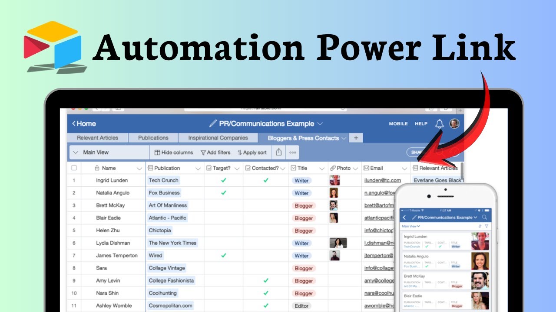556x312 pixels.
Task: Open the Target? column dropdown arrow
Action: pos(237,169)
